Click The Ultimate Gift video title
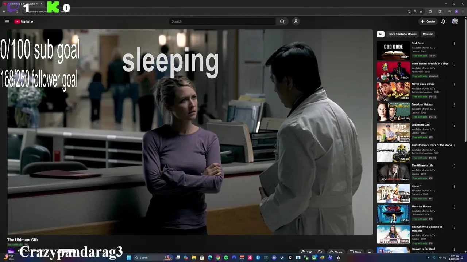Viewport: 467px width, 262px height. 23,240
